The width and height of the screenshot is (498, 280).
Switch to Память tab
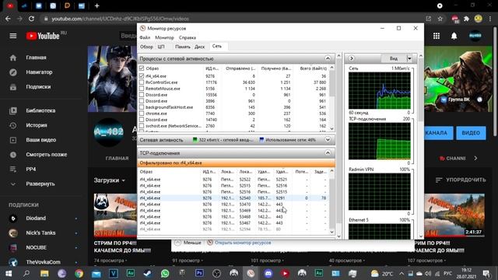[x=183, y=47]
